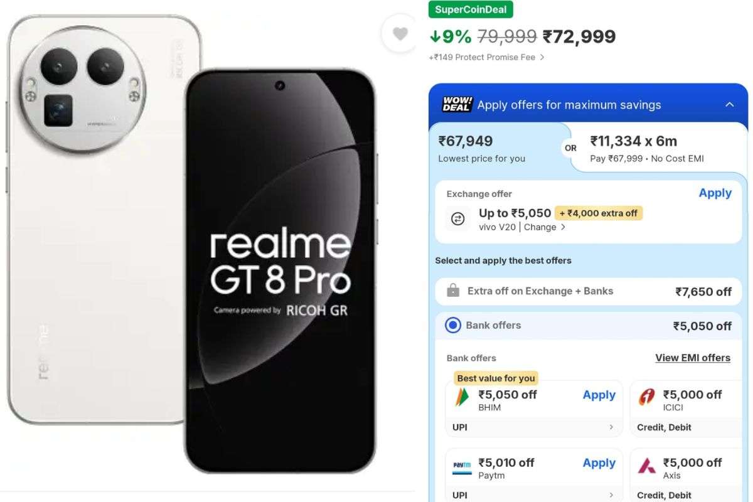Open View EMI offers
This screenshot has width=753, height=502.
click(x=693, y=358)
